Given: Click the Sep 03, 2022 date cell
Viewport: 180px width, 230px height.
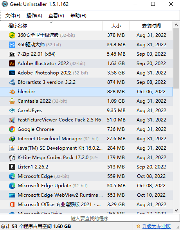Looking at the screenshot, I should click(x=151, y=54).
